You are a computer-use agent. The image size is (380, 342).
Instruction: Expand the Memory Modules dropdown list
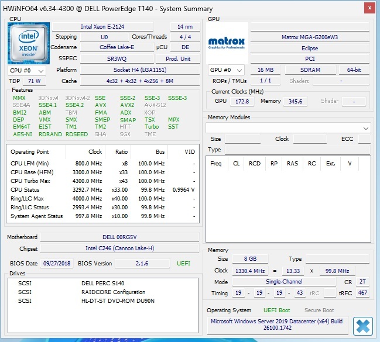(366, 128)
